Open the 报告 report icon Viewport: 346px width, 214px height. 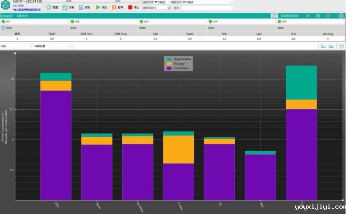84,8
